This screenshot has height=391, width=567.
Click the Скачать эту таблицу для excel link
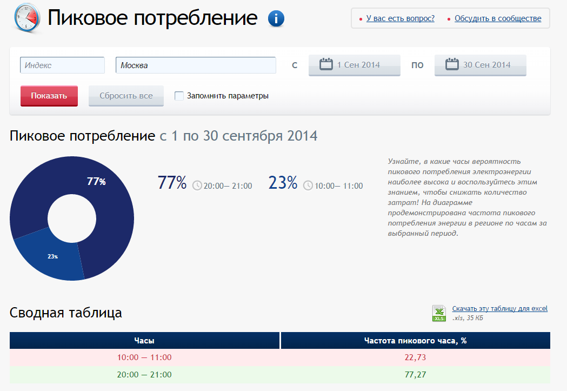[x=499, y=308]
